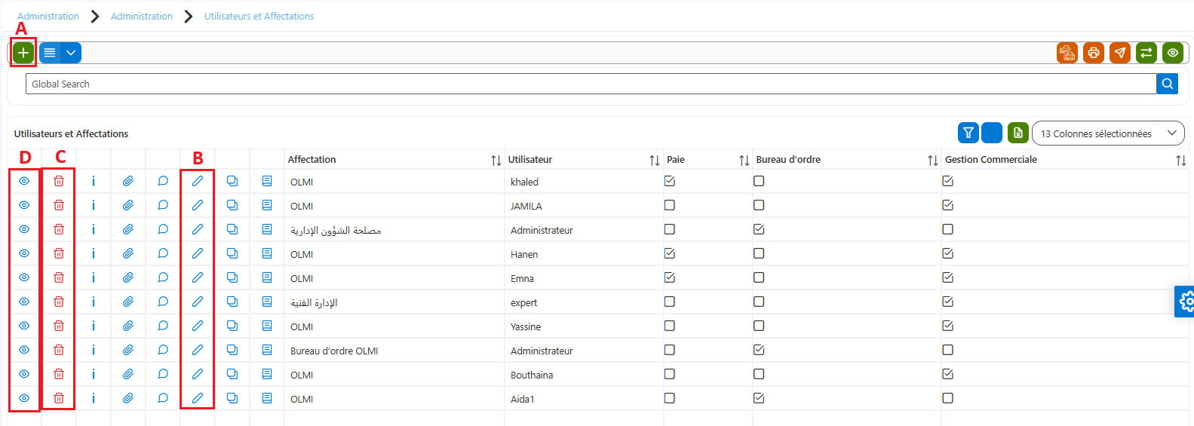The image size is (1194, 426).
Task: Open Utilisateurs et Affectations breadcrumb
Action: [259, 16]
